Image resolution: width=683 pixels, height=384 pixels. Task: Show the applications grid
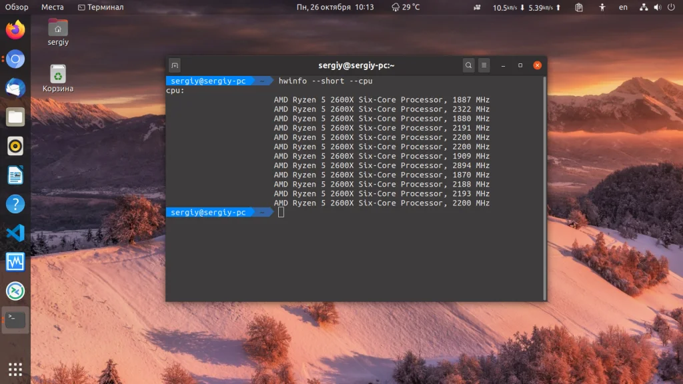click(15, 369)
